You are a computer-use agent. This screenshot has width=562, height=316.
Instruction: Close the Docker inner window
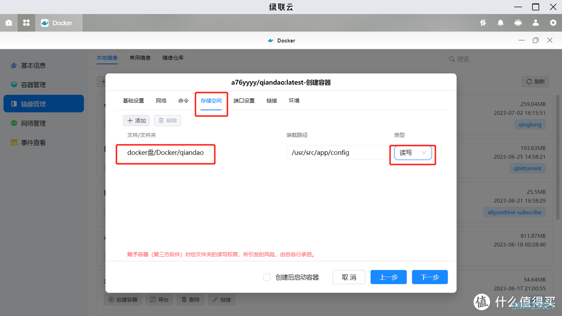[550, 41]
